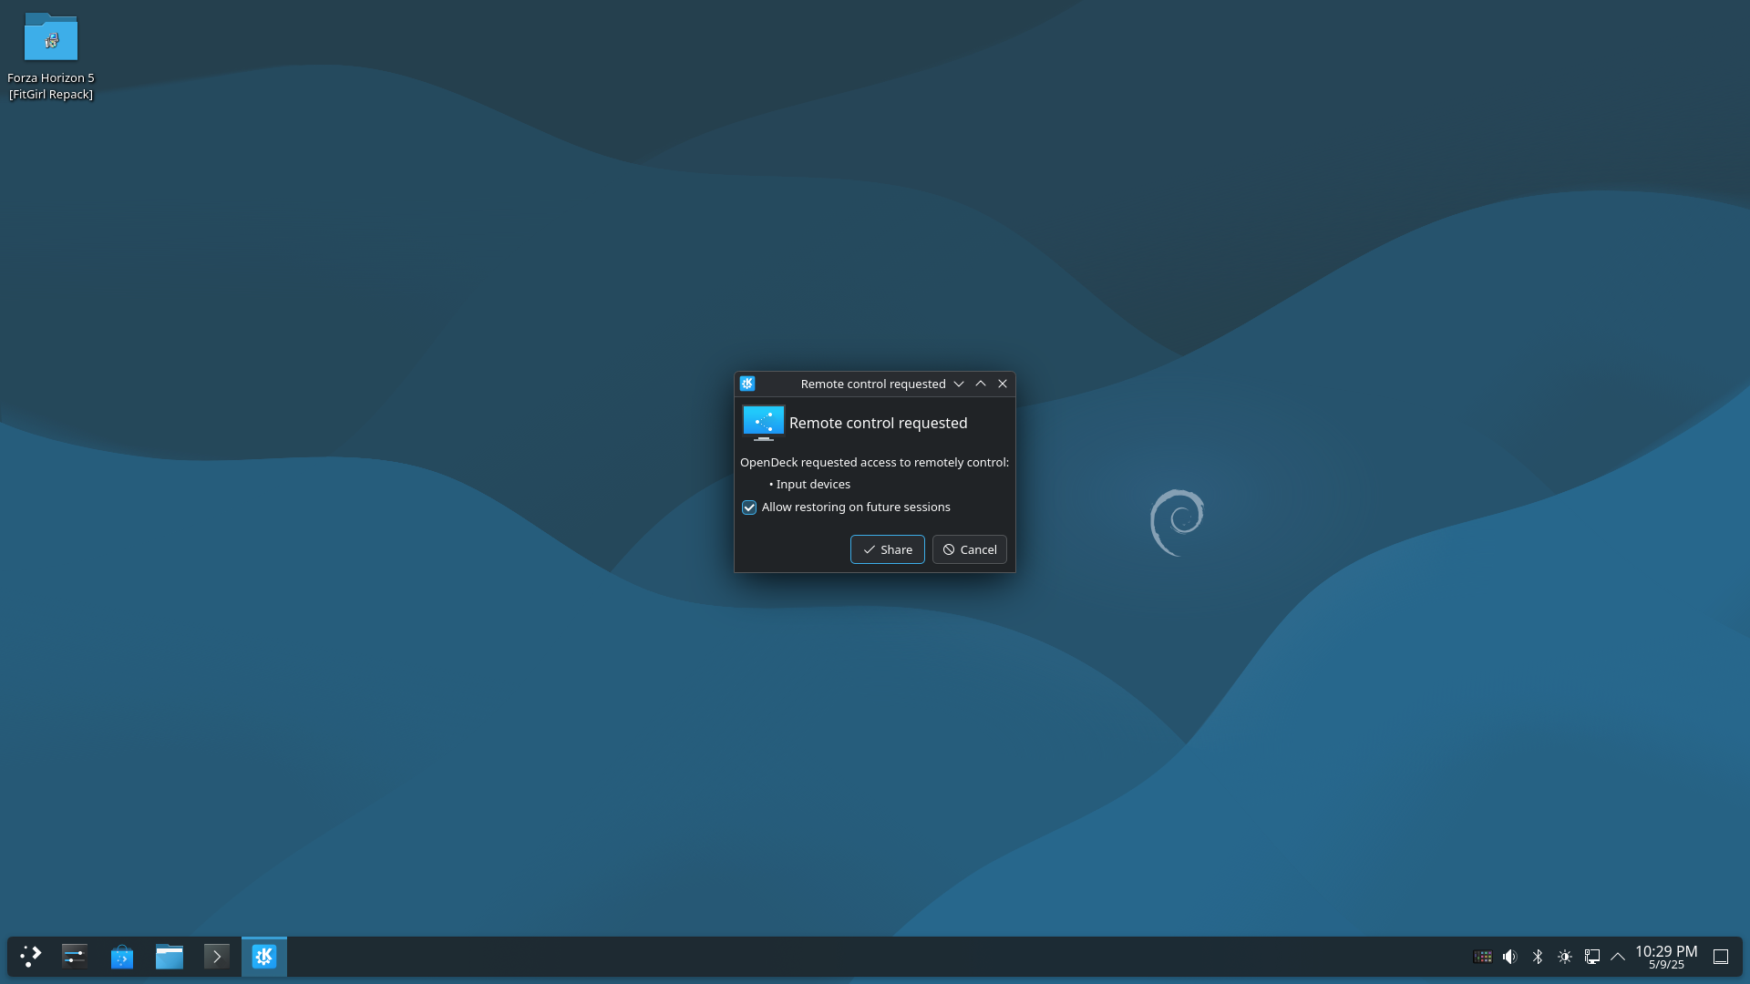
Task: Click the Share button
Action: pyautogui.click(x=887, y=549)
